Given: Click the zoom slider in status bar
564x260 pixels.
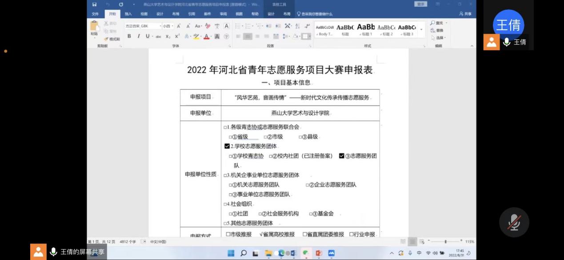Looking at the screenshot, I should [445, 241].
